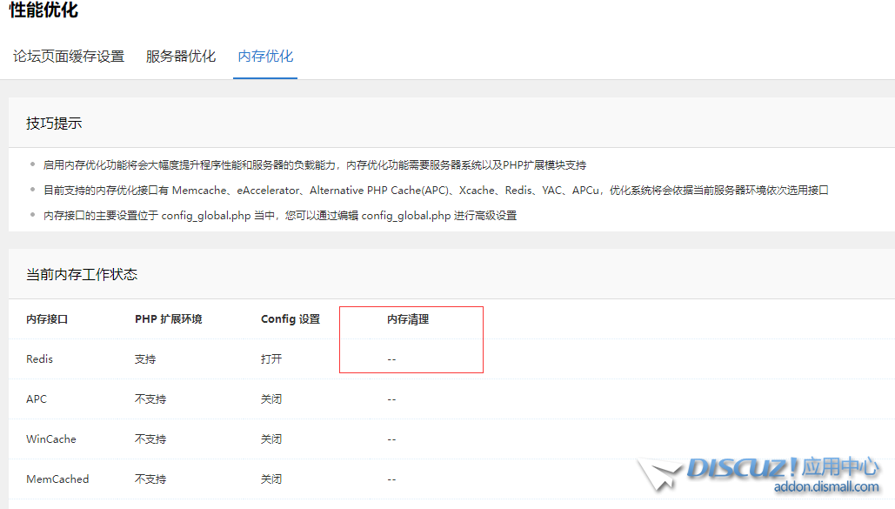Switch to the 服务器优化 tab
Image resolution: width=895 pixels, height=509 pixels.
(x=181, y=57)
